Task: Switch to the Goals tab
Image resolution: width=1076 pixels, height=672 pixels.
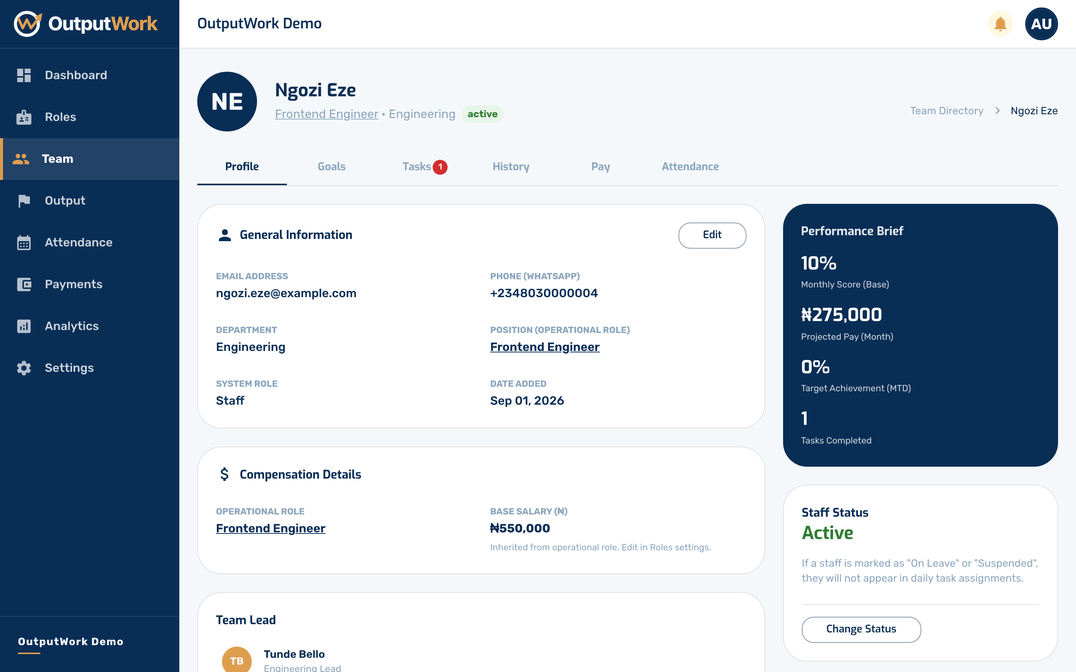Action: [331, 167]
